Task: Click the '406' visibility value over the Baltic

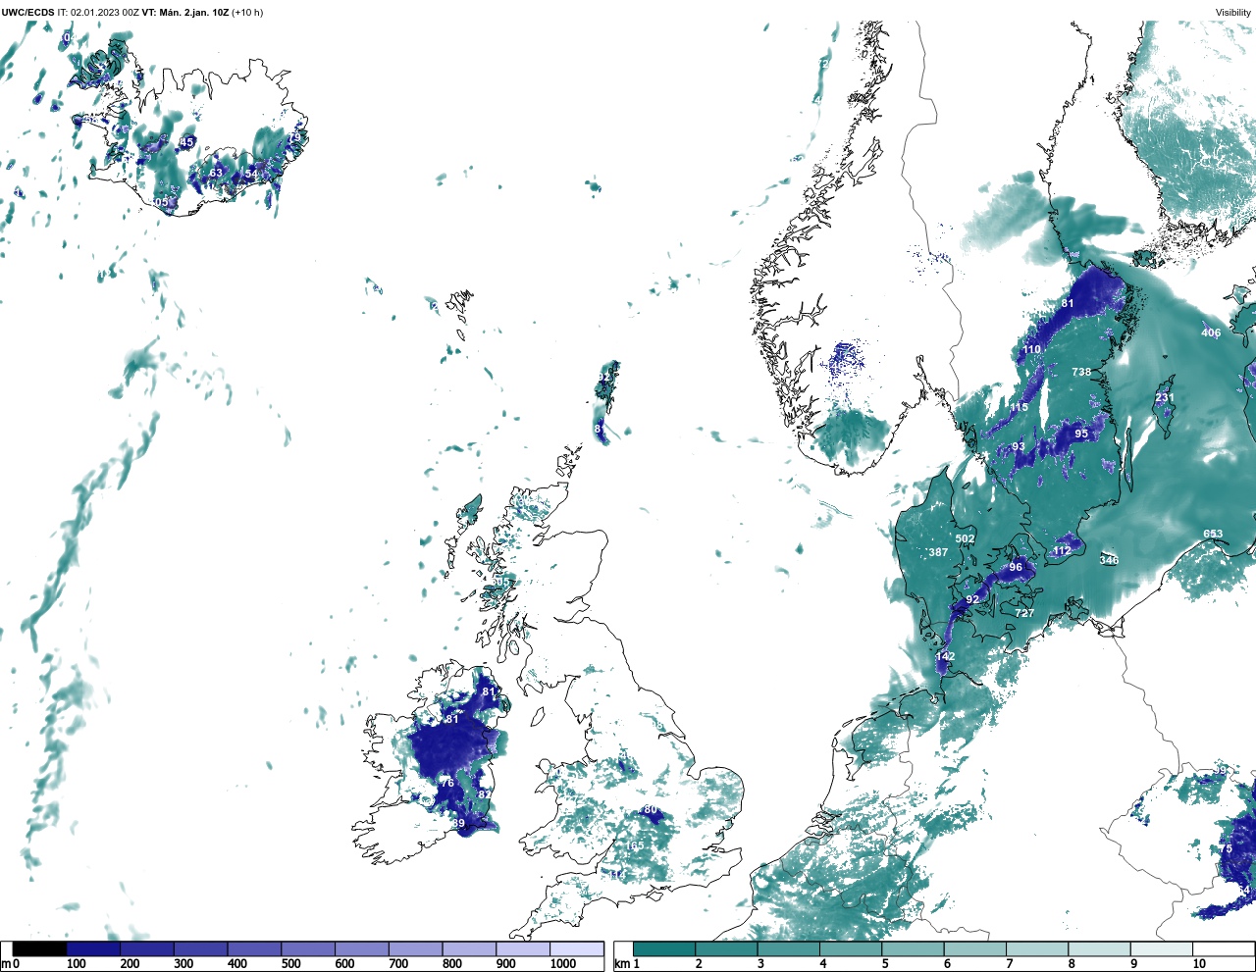Action: click(x=1211, y=333)
